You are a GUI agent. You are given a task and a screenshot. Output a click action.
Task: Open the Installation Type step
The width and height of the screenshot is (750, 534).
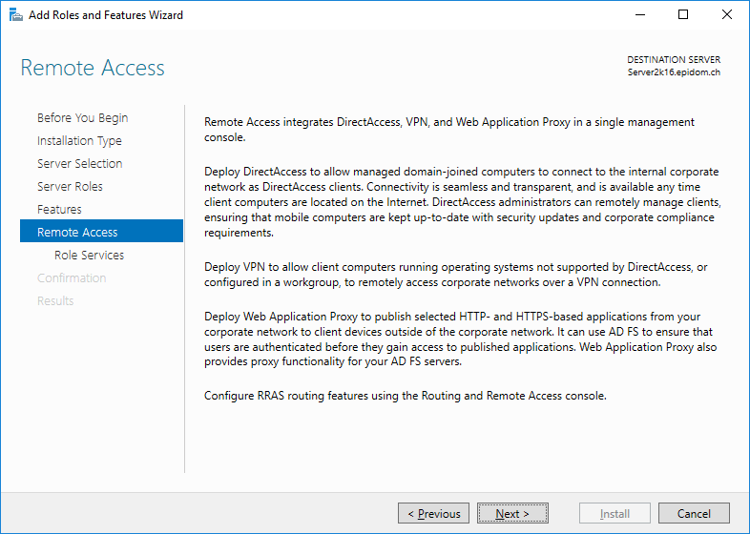79,140
